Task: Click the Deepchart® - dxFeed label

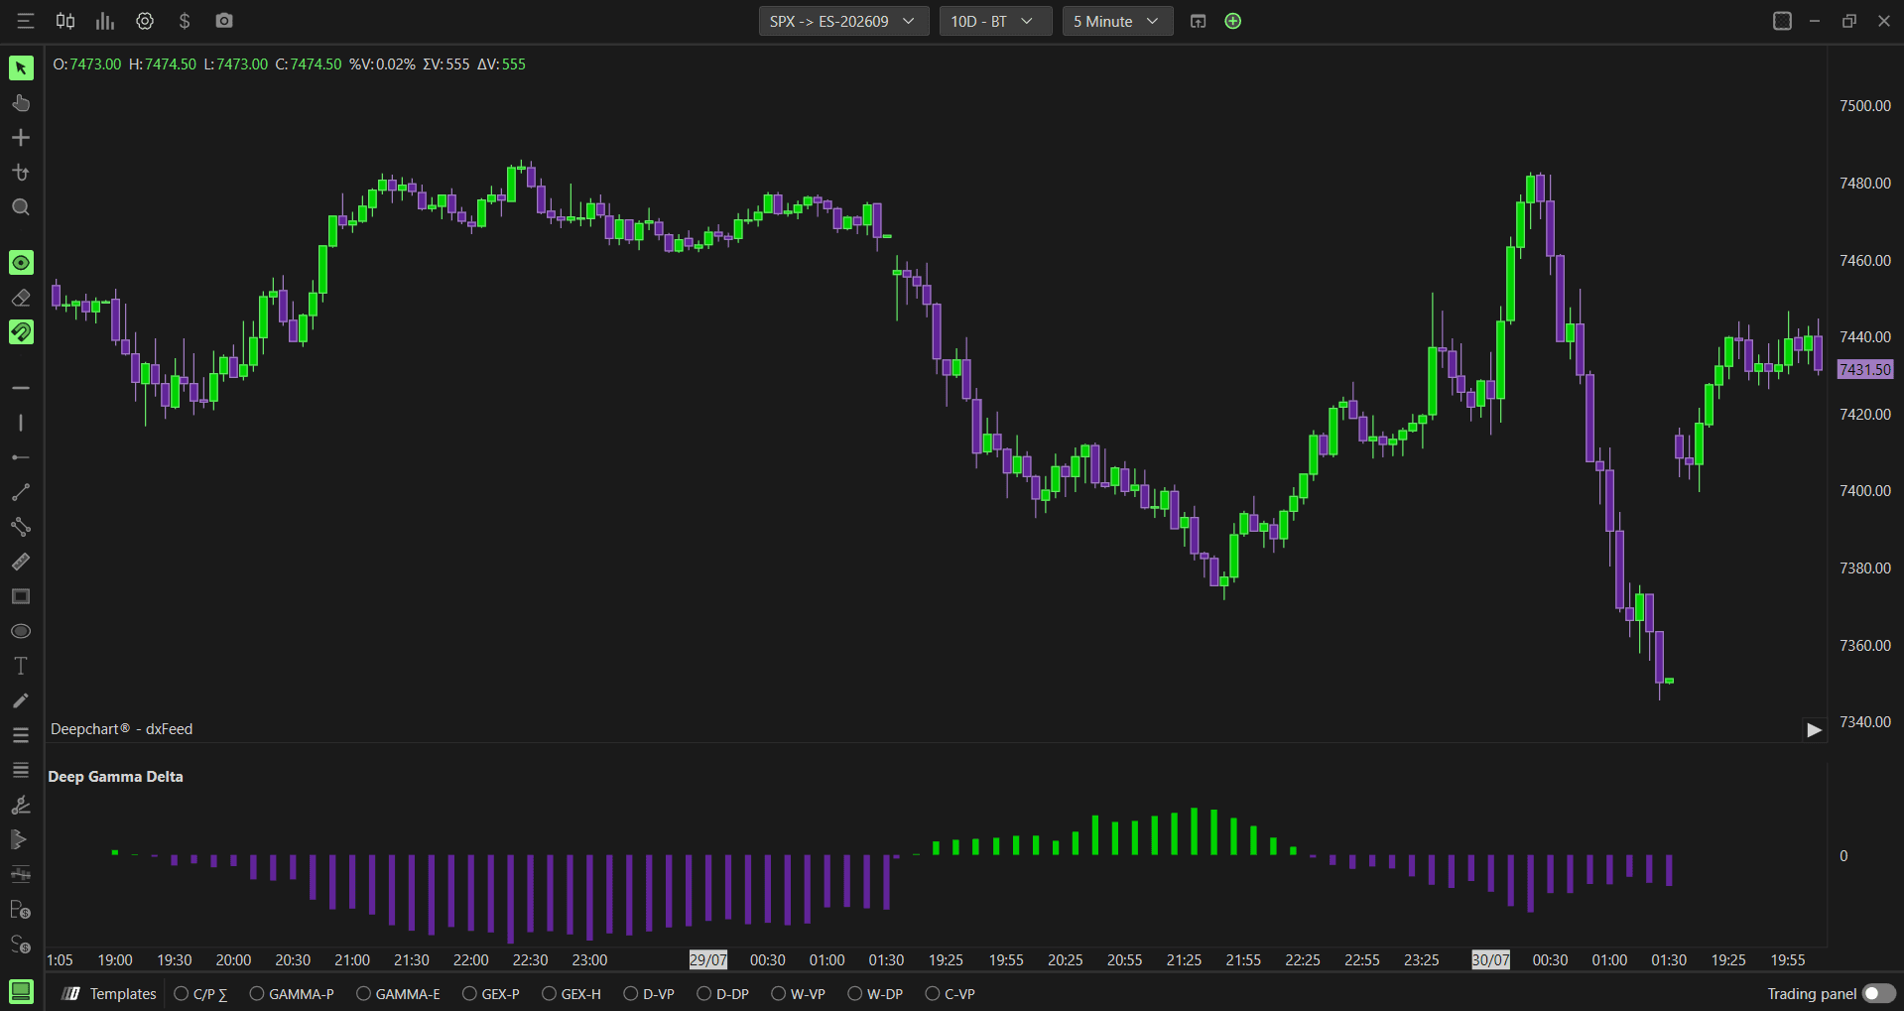Action: [122, 729]
